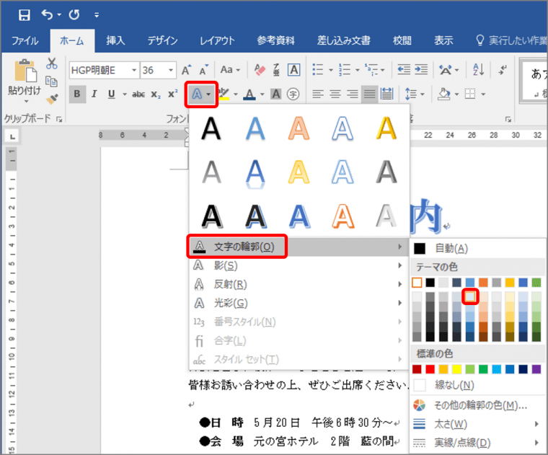Viewport: 548px width, 455px height.
Task: Click the Format Painter brush icon
Action: pos(52,100)
